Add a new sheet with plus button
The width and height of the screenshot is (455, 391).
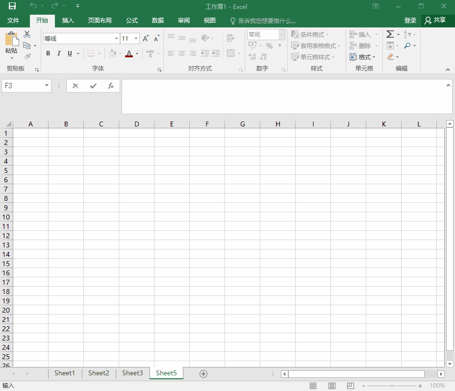tap(203, 373)
